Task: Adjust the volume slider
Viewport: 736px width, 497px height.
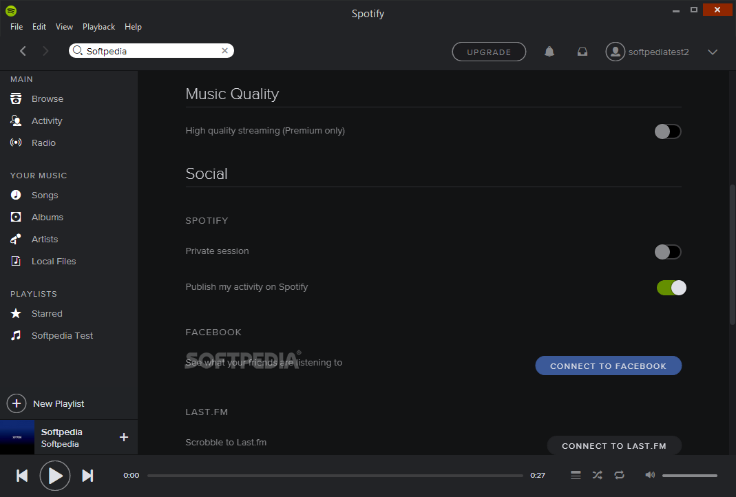Action: (x=690, y=476)
